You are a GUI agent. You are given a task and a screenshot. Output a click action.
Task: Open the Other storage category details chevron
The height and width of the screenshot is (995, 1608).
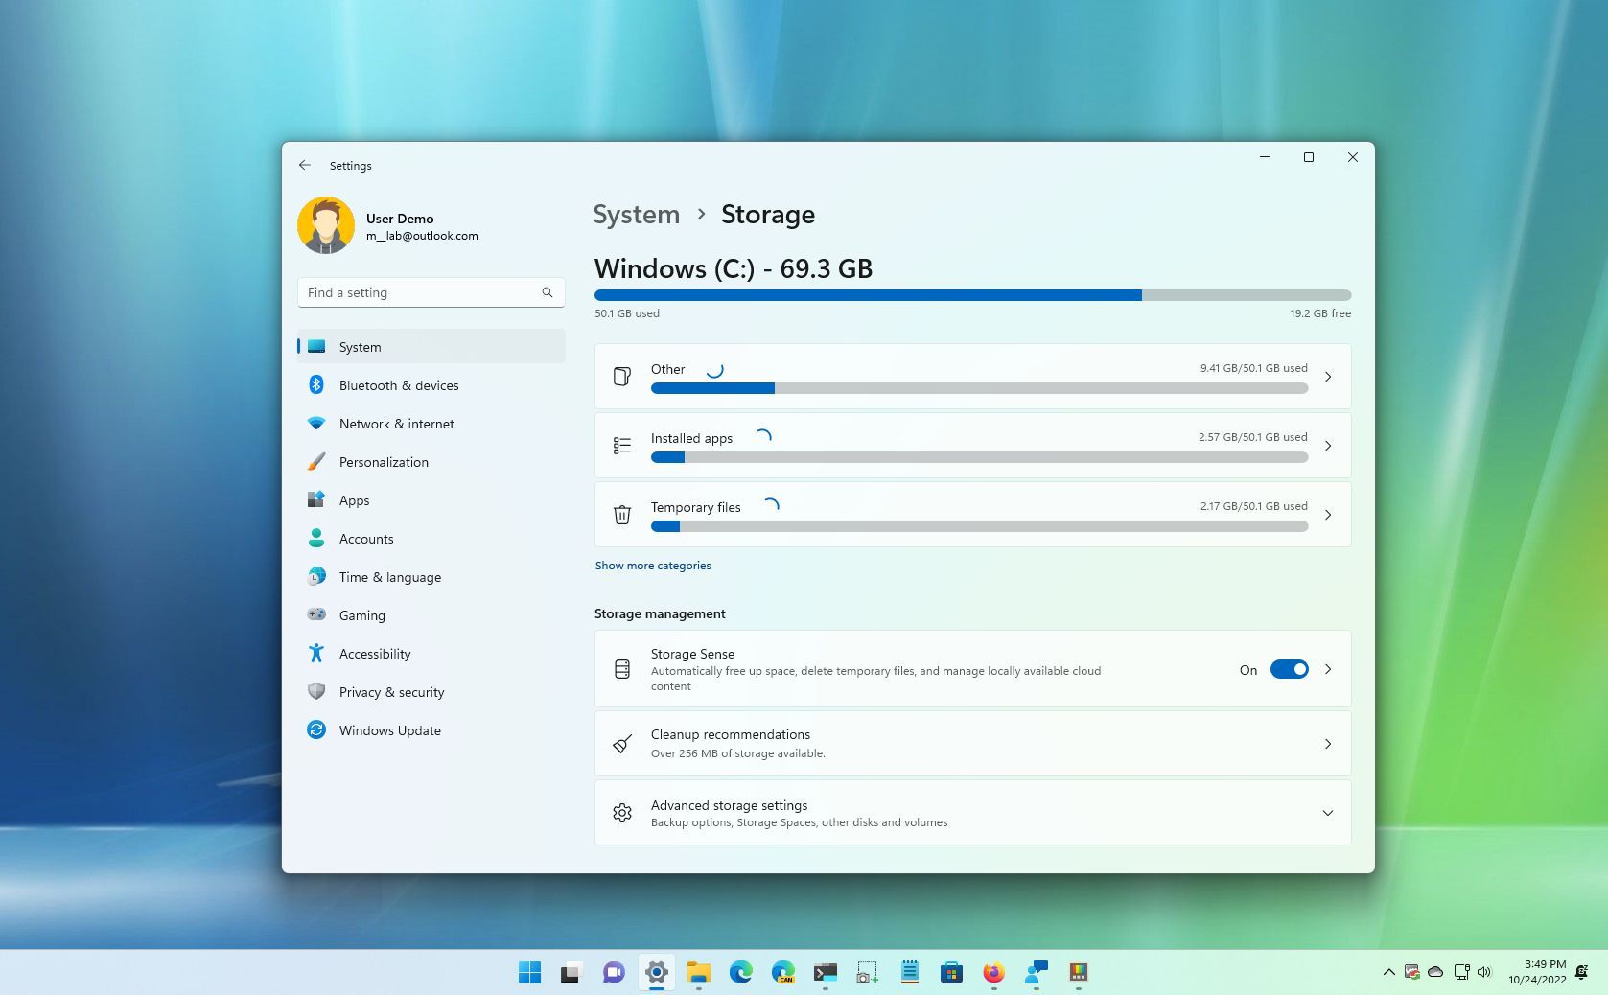tap(1328, 376)
